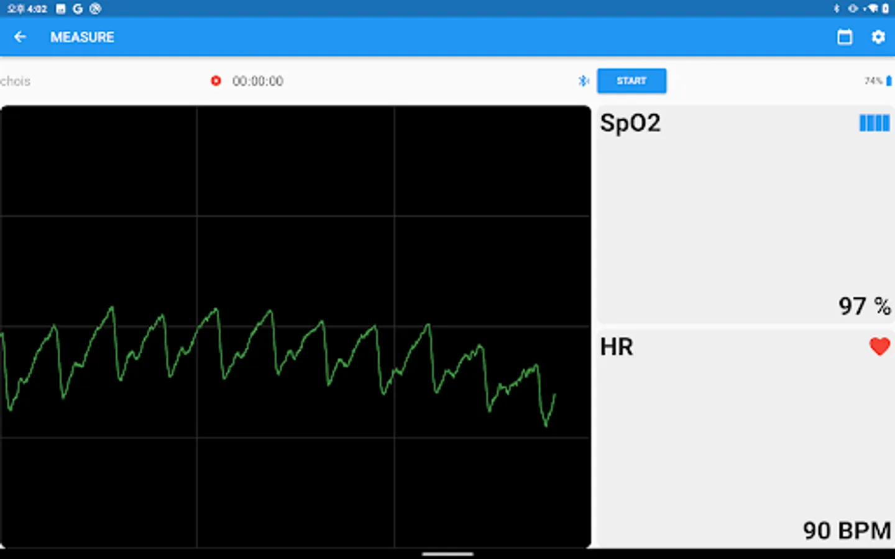Click the 00:00:00 elapsed timer
Image resolution: width=895 pixels, height=559 pixels.
tap(258, 81)
